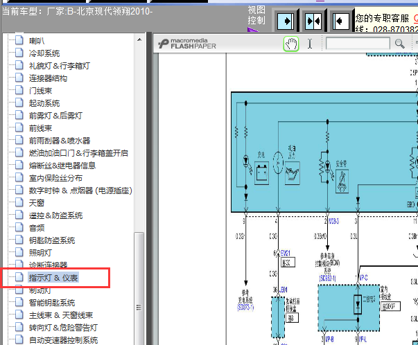Viewport: 418px width, 345px height.
Task: Select 钥匙防盗系统 in the tree
Action: point(52,240)
